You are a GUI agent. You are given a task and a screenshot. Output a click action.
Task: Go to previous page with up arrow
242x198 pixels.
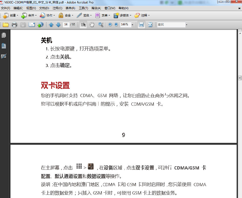[x=51, y=24]
